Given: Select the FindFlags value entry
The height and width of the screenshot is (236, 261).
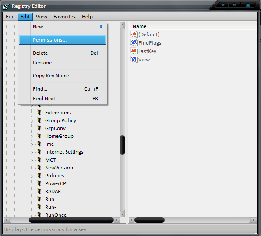Looking at the screenshot, I should [x=150, y=43].
